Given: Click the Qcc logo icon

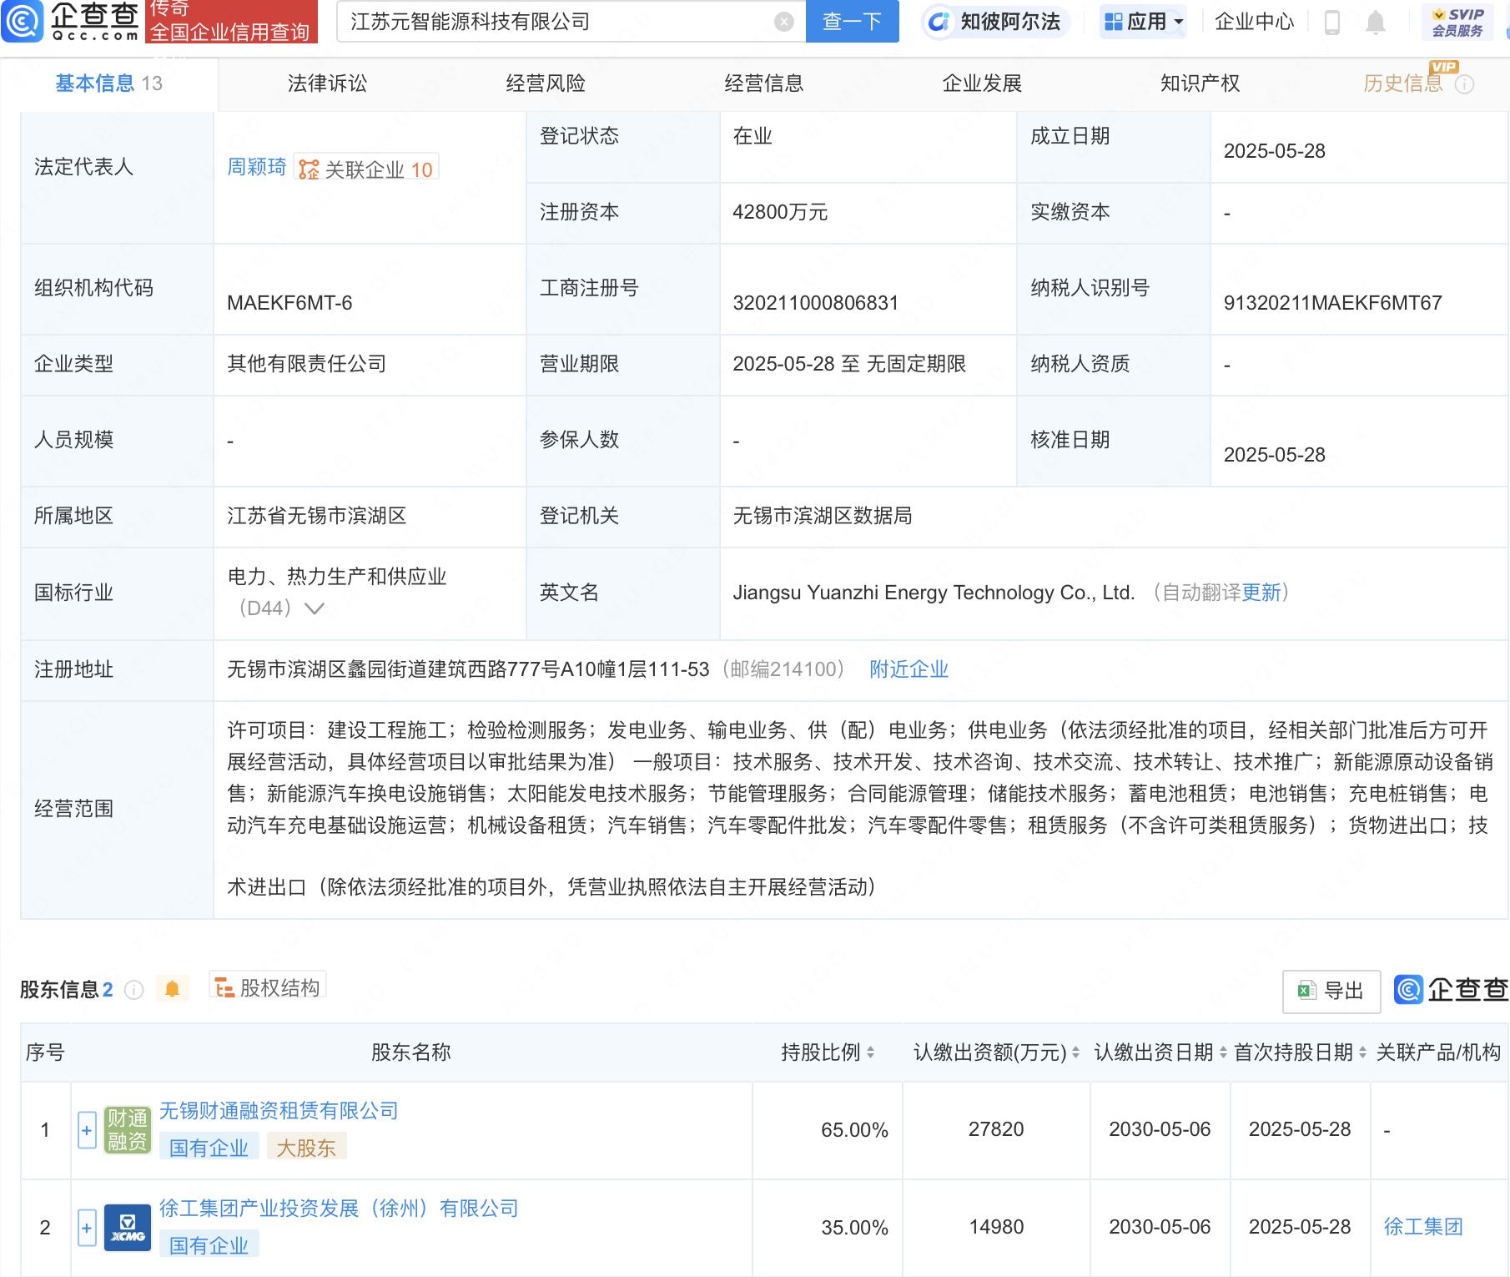Looking at the screenshot, I should coord(22,22).
